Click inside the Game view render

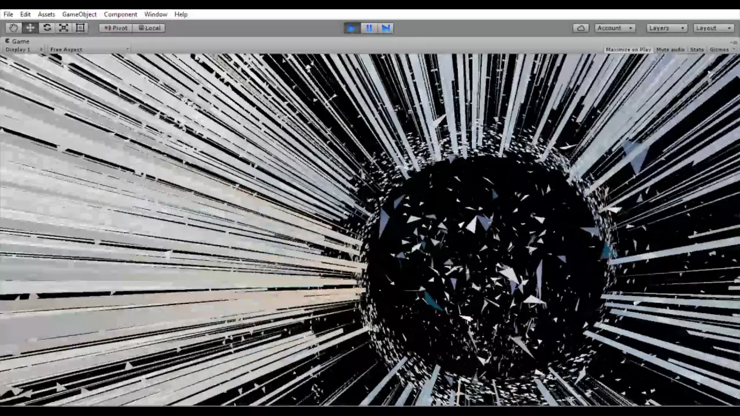[x=370, y=229]
